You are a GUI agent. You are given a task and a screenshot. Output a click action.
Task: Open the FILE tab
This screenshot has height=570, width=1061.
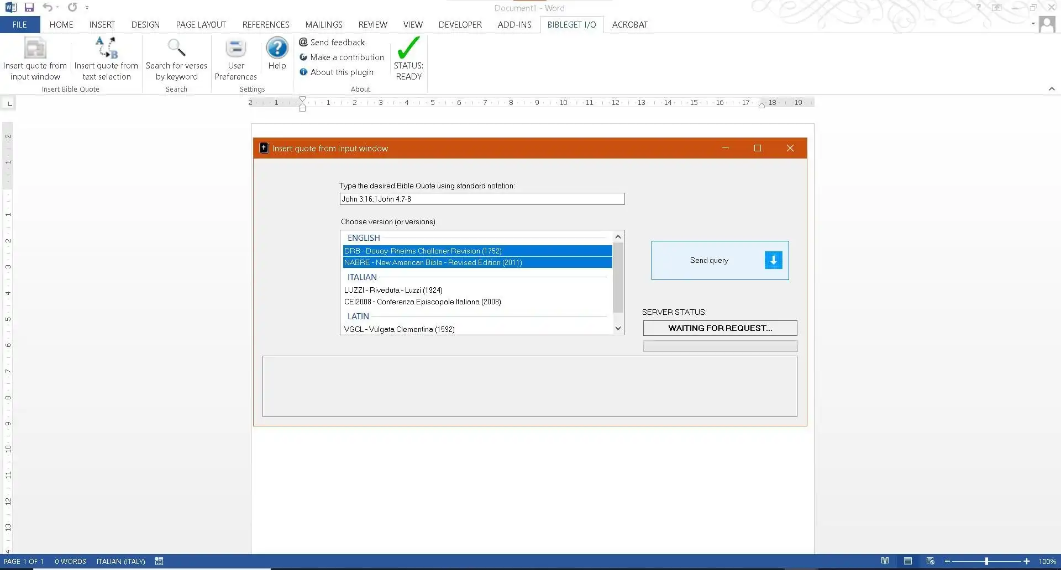(20, 24)
